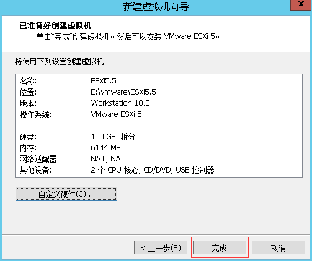Click the VMware ESXi 5 operating system value
Viewport: 312px width, 261px height.
116,114
